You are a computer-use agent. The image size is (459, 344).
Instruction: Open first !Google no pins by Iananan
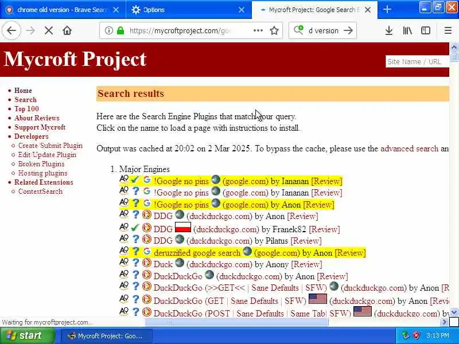181,181
